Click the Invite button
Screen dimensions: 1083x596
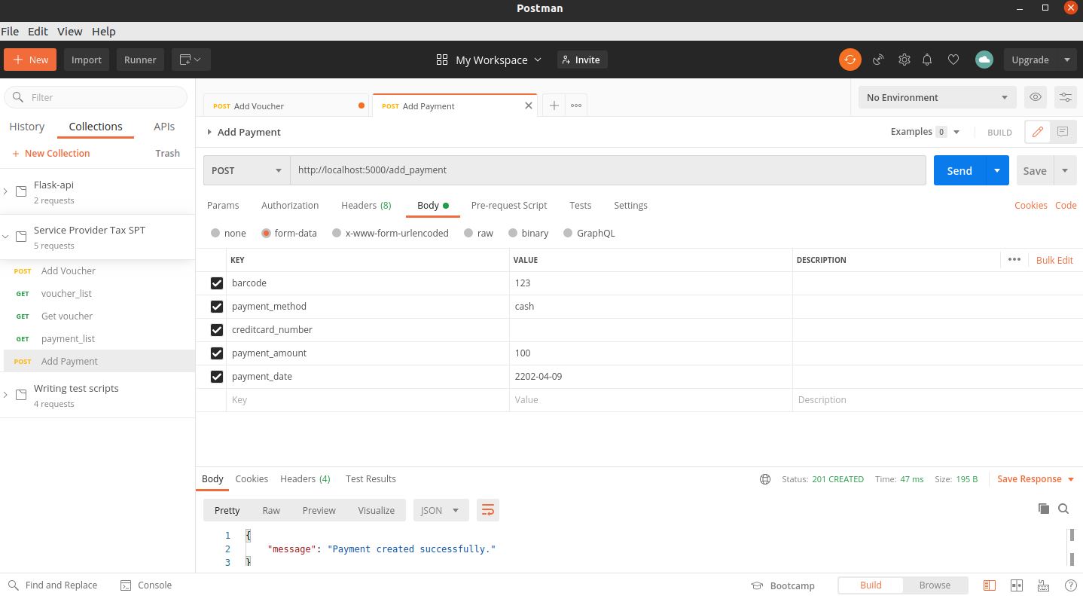[582, 60]
